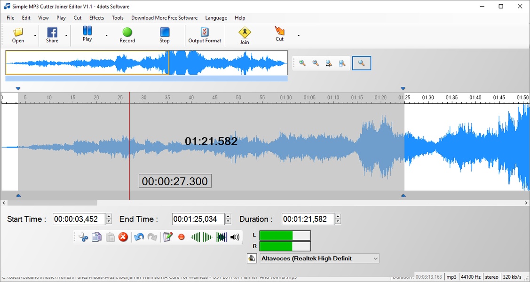
Task: Toggle the speaker button beside the device list
Action: coord(252,258)
